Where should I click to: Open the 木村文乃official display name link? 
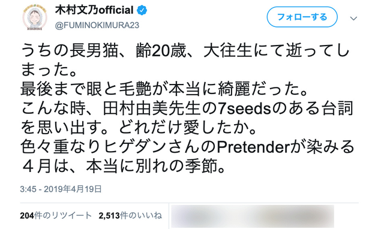94,10
